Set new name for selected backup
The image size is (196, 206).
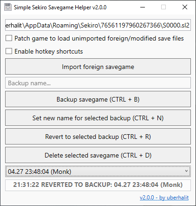coord(98,118)
